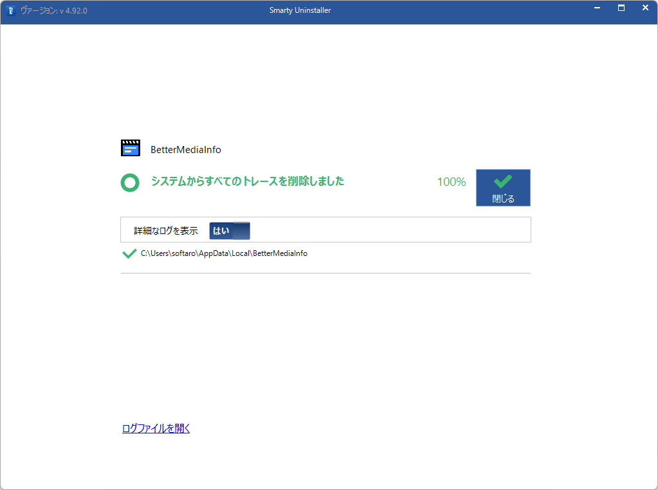Click the green circle status icon

tap(130, 183)
